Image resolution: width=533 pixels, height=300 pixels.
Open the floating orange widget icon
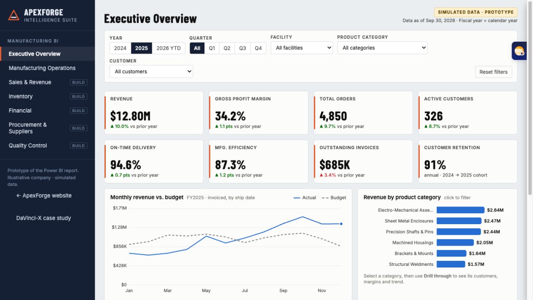(x=520, y=51)
